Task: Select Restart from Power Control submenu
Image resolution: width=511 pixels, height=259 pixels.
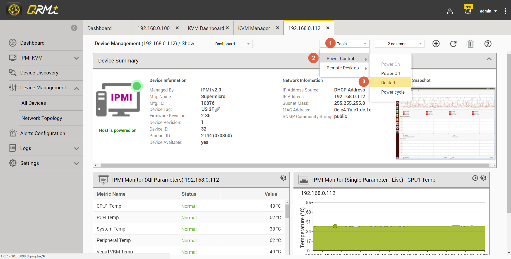Action: [x=388, y=83]
